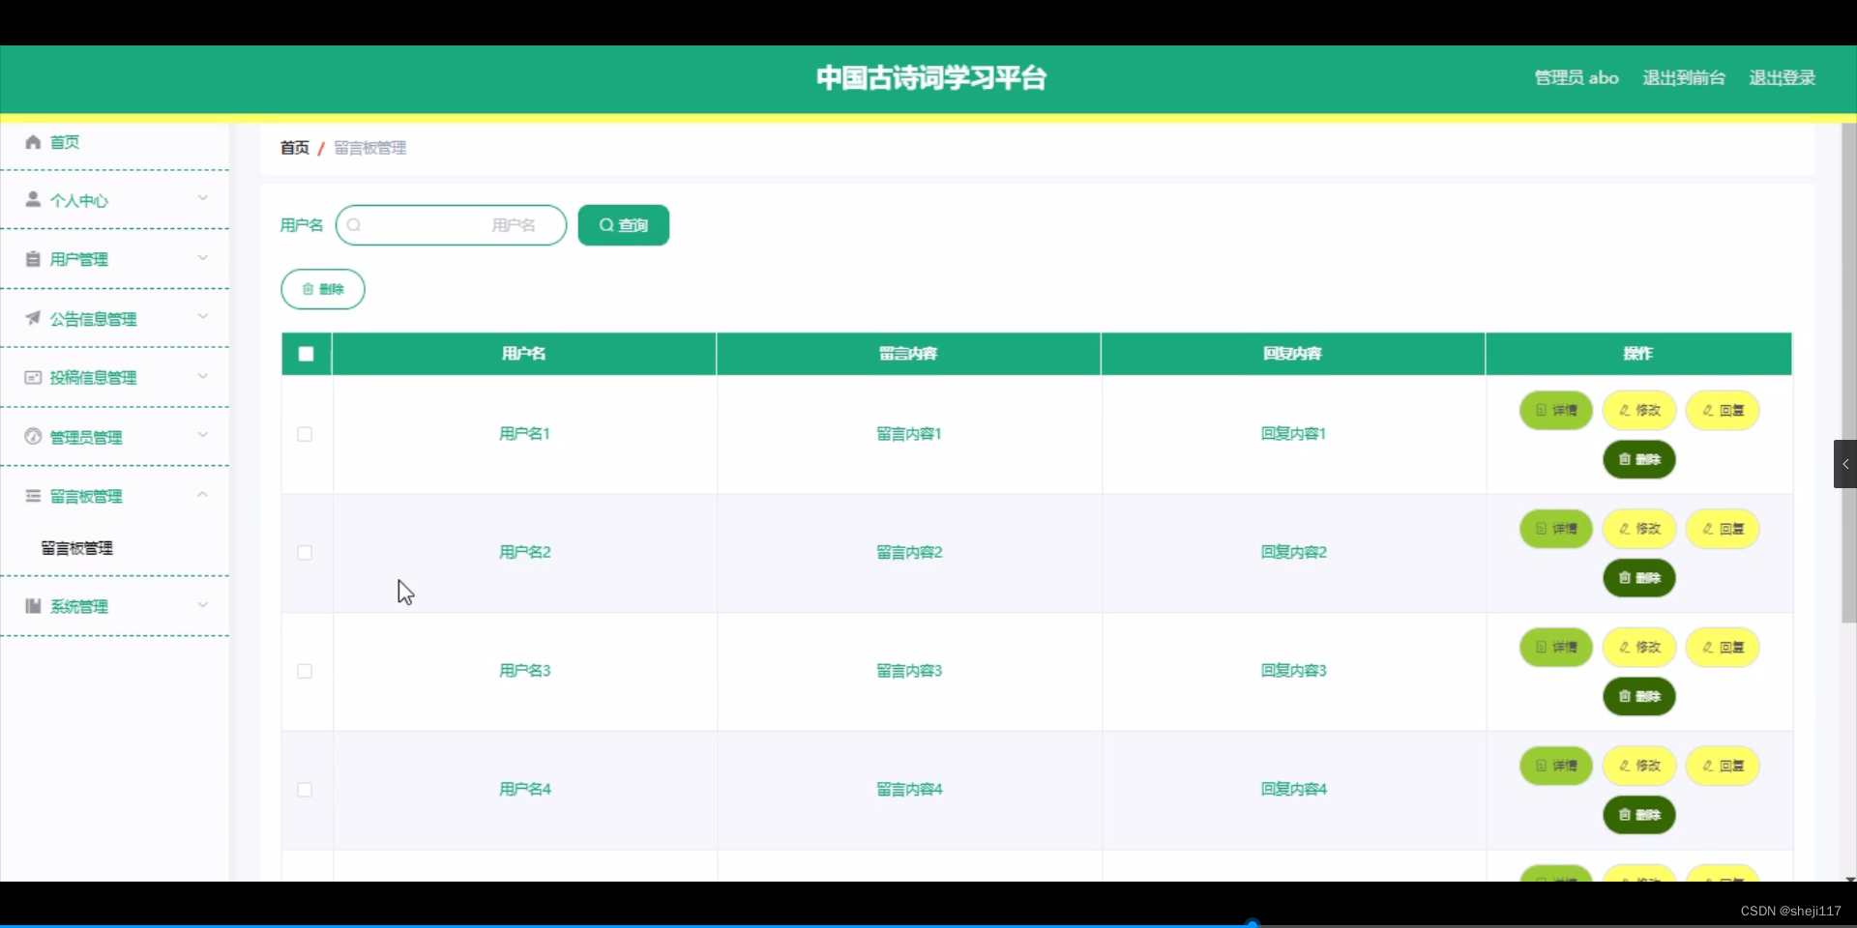
Task: Select the person icon next to 个人中心
Action: pos(34,200)
